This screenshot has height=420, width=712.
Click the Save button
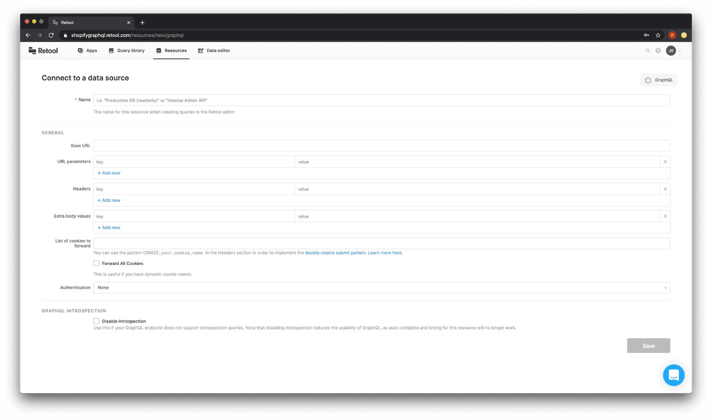coord(648,346)
